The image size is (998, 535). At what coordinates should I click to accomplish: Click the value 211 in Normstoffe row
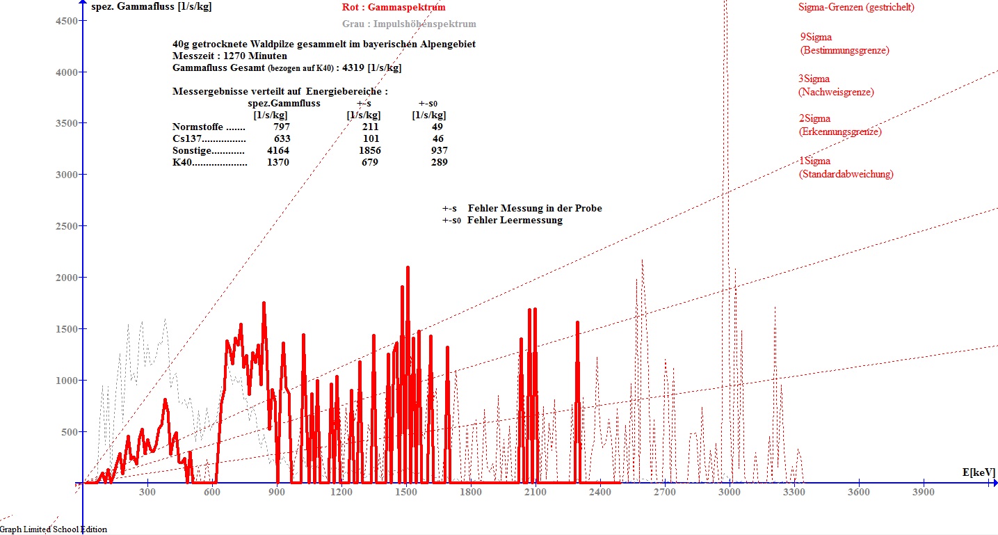coord(371,127)
